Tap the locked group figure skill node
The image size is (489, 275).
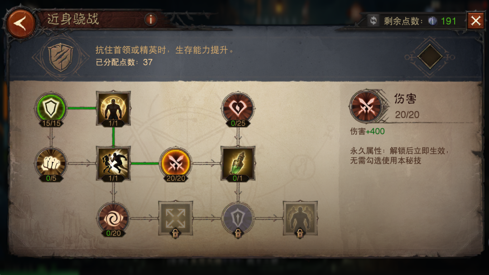pyautogui.click(x=300, y=218)
